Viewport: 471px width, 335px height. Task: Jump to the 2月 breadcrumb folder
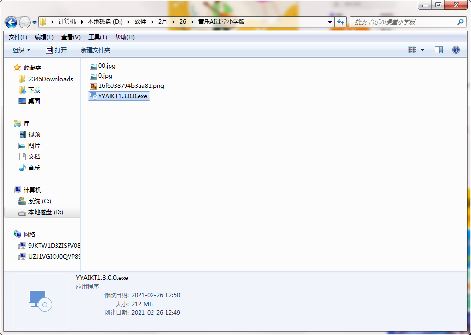click(163, 22)
